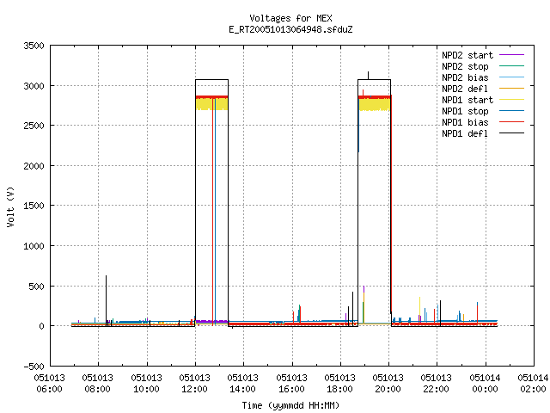This screenshot has height=413, width=550.
Task: Click the 'NPD1 bias' legend label
Action: point(465,122)
